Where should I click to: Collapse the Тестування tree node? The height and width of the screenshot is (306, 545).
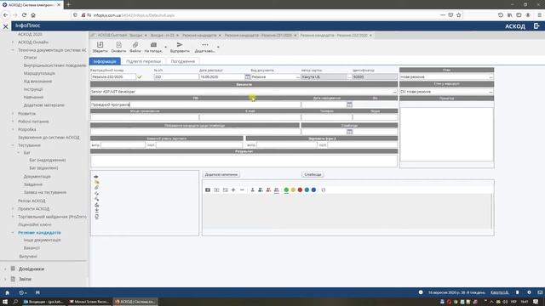(x=13, y=145)
